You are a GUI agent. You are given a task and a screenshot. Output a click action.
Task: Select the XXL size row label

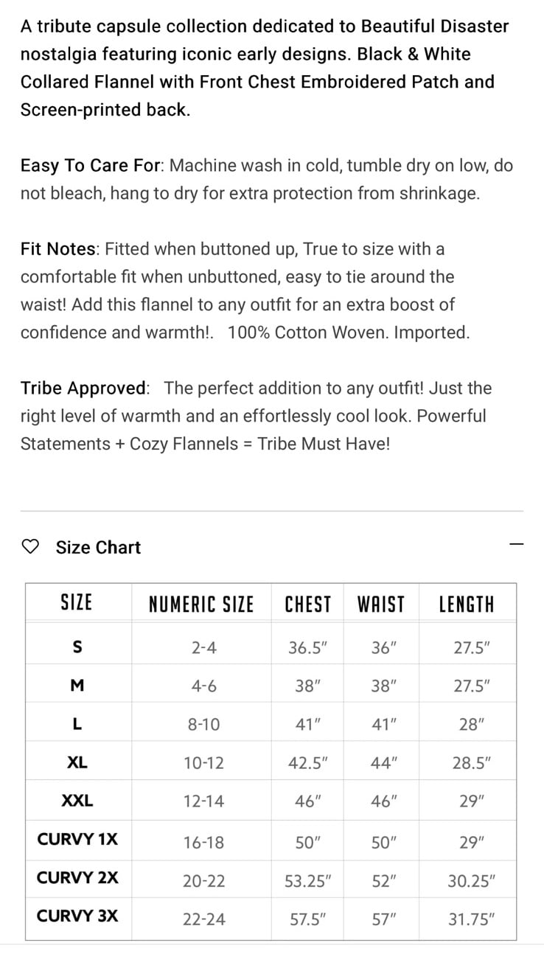coord(77,801)
